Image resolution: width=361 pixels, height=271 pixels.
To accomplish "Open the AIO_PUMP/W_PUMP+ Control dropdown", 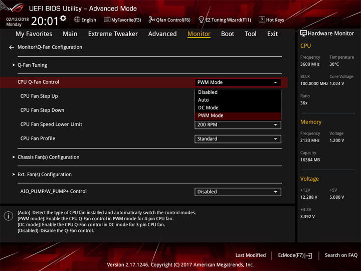I will 238,192.
